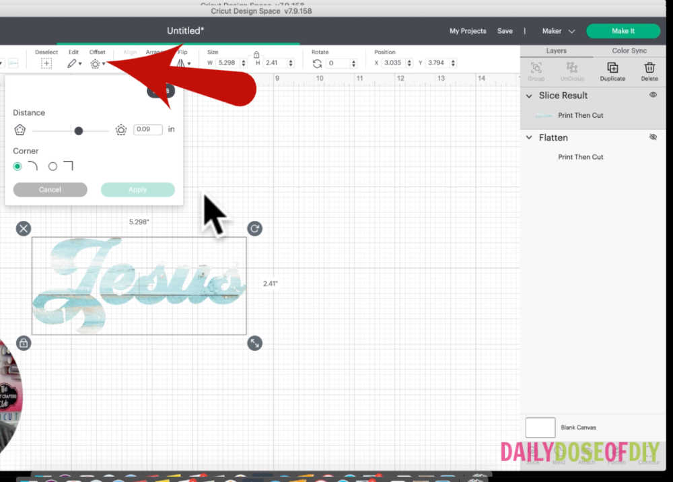Viewport: 673px width, 482px height.
Task: Show the hidden Flatten layer
Action: [653, 137]
